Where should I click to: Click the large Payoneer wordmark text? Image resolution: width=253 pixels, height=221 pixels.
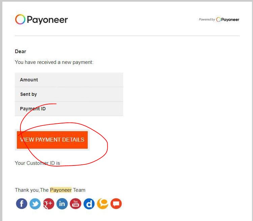click(x=47, y=20)
